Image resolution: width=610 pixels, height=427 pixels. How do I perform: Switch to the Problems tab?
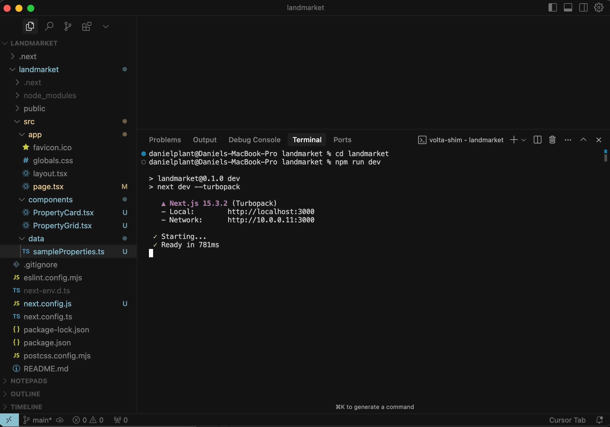point(165,140)
